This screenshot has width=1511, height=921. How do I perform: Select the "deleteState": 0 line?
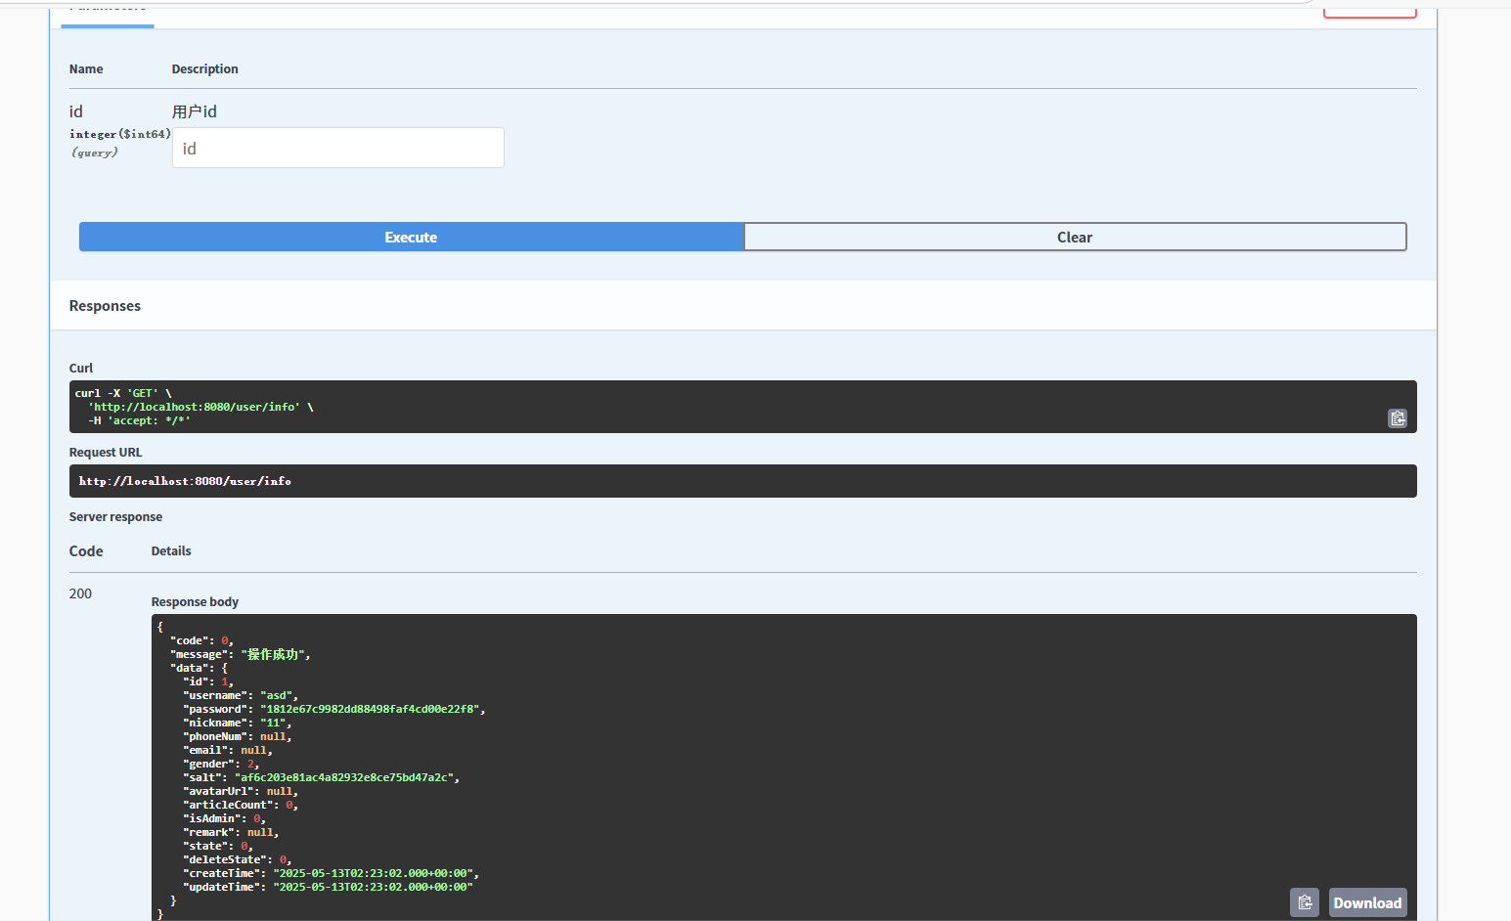pyautogui.click(x=237, y=859)
